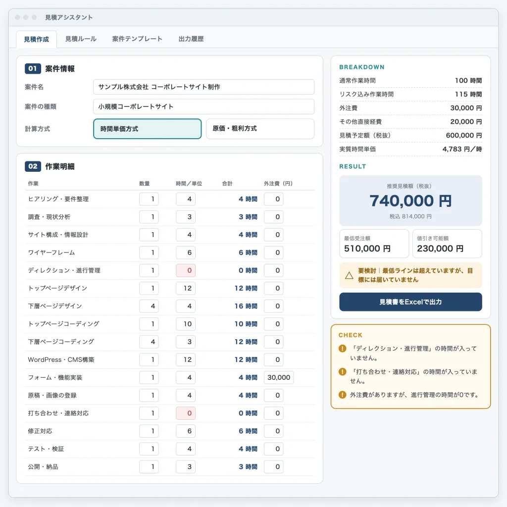507x507 pixels.
Task: Edit hours per unit for 公開・納品
Action: (186, 466)
